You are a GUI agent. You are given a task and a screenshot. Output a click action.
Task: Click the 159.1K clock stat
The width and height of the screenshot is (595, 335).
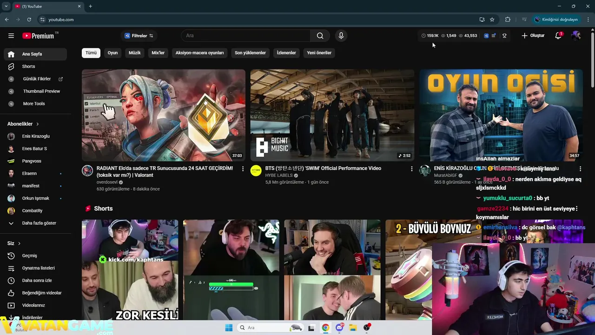pyautogui.click(x=430, y=36)
